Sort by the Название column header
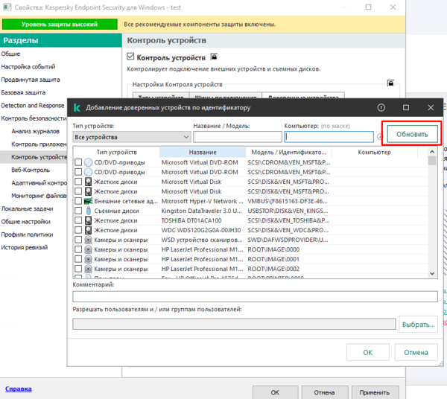 [x=202, y=152]
